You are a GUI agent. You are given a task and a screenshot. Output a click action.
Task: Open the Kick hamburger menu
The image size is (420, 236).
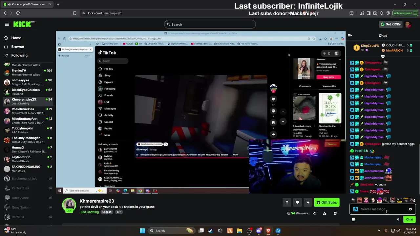pyautogui.click(x=7, y=24)
